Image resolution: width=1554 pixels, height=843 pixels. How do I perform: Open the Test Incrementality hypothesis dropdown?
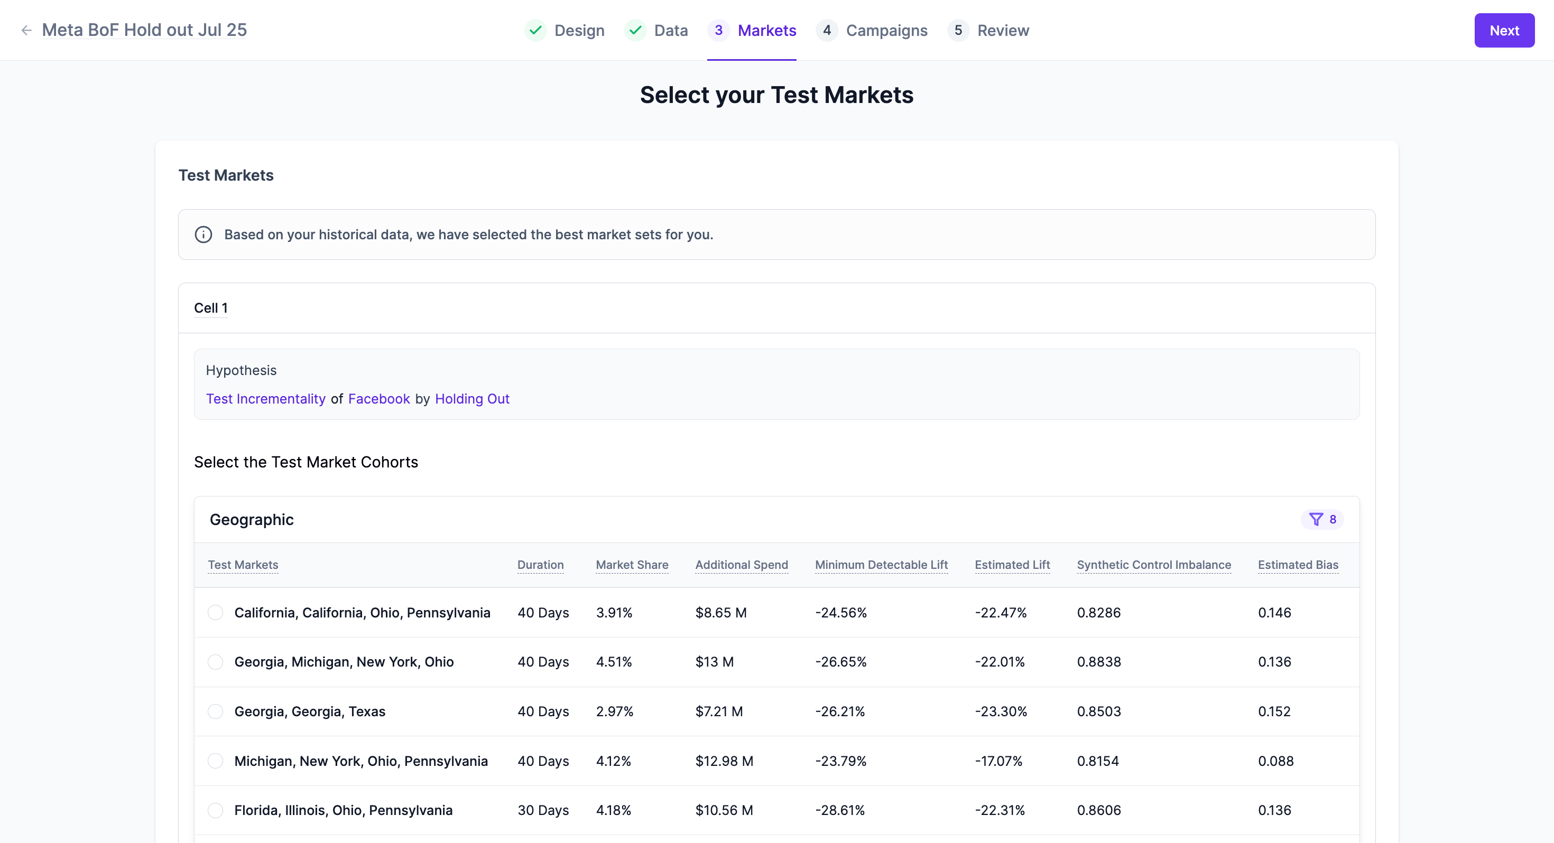point(265,399)
